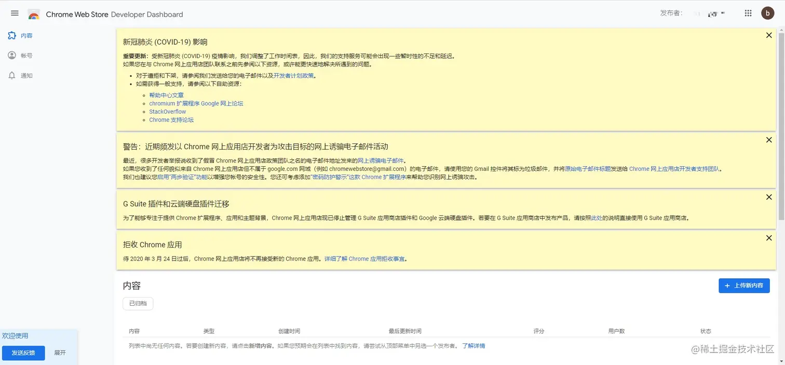Click the 创建时间 column header
785x365 pixels.
[x=289, y=331]
